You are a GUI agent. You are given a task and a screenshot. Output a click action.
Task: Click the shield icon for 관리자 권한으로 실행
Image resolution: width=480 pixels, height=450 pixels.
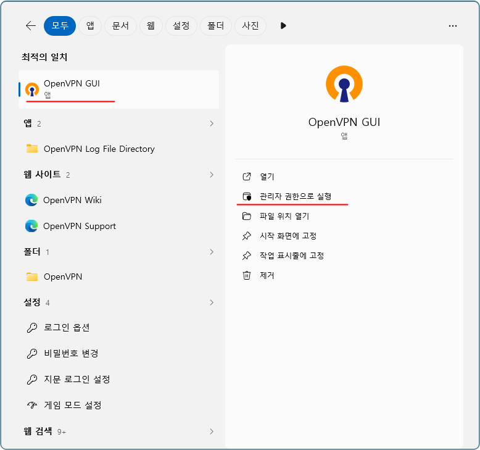coord(247,196)
